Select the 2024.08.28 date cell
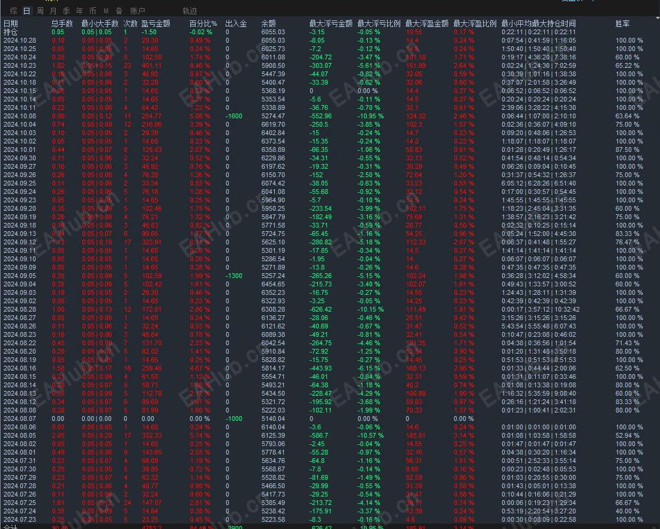Image resolution: width=660 pixels, height=529 pixels. pos(20,310)
